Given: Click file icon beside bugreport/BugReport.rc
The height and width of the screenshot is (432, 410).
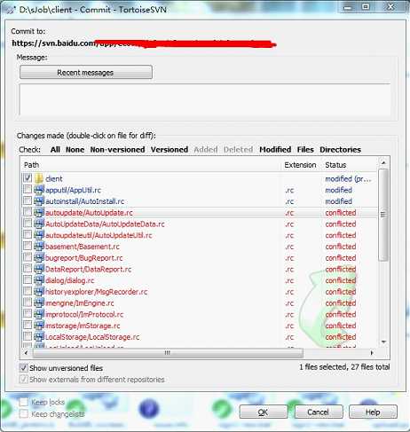Looking at the screenshot, I should click(x=39, y=257).
